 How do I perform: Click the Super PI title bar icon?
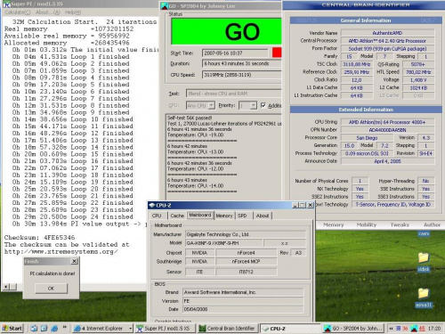point(6,4)
